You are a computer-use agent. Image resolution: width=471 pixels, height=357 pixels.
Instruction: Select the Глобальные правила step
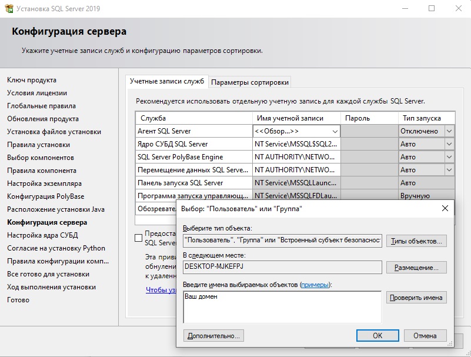[x=41, y=106]
